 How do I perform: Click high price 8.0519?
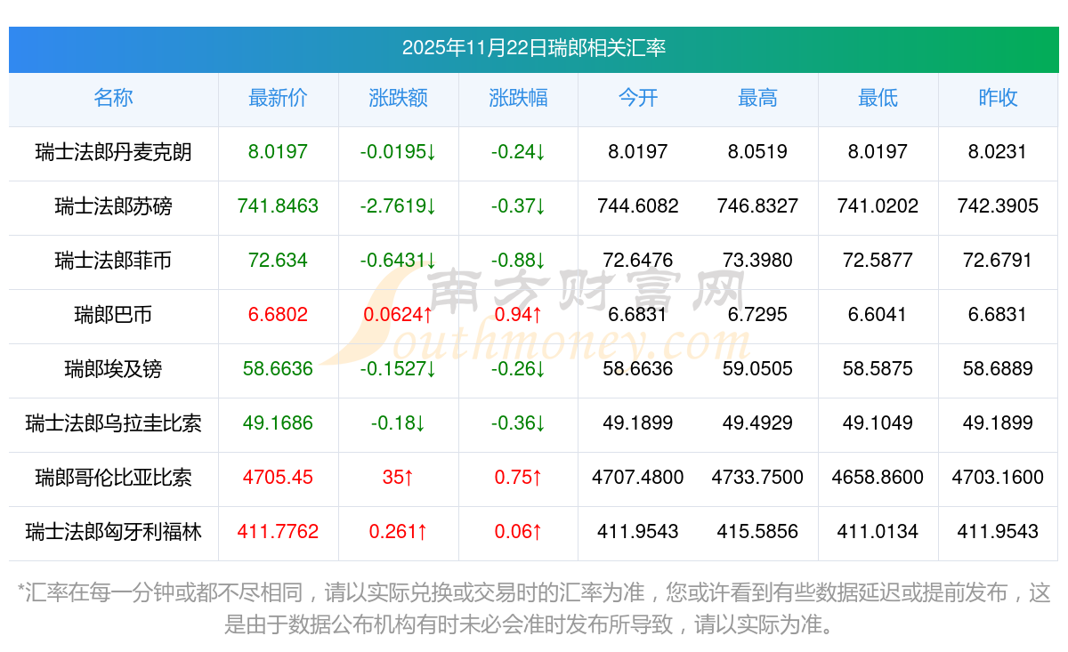click(757, 152)
